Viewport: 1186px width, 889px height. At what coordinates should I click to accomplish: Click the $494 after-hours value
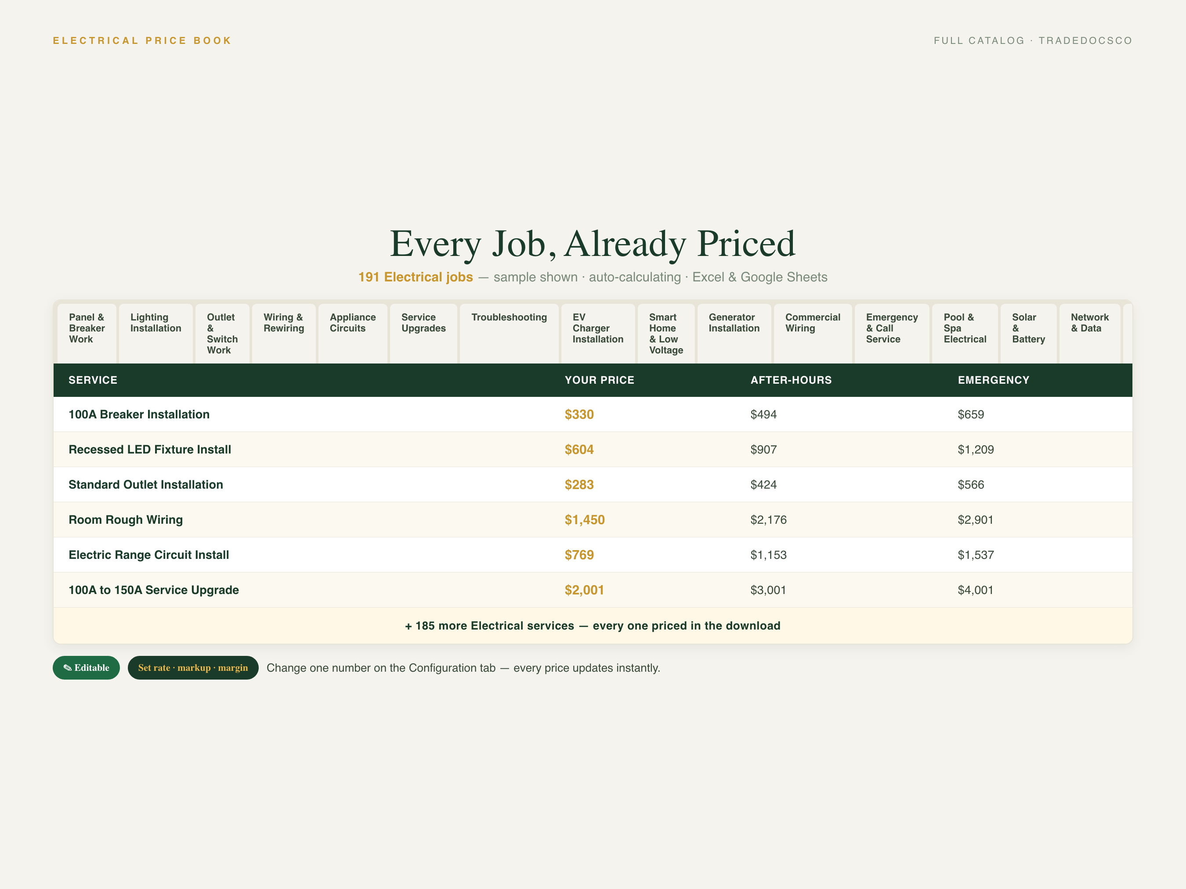click(763, 414)
